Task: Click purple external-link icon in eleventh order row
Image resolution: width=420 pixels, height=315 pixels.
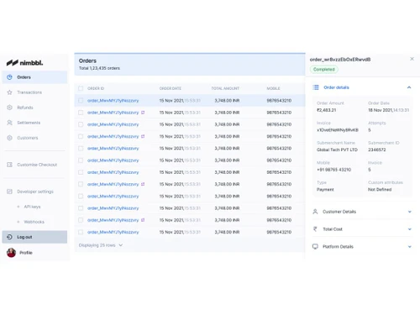Action: (x=143, y=220)
